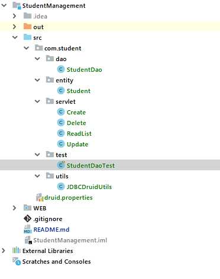Select the out folder name

(38, 27)
